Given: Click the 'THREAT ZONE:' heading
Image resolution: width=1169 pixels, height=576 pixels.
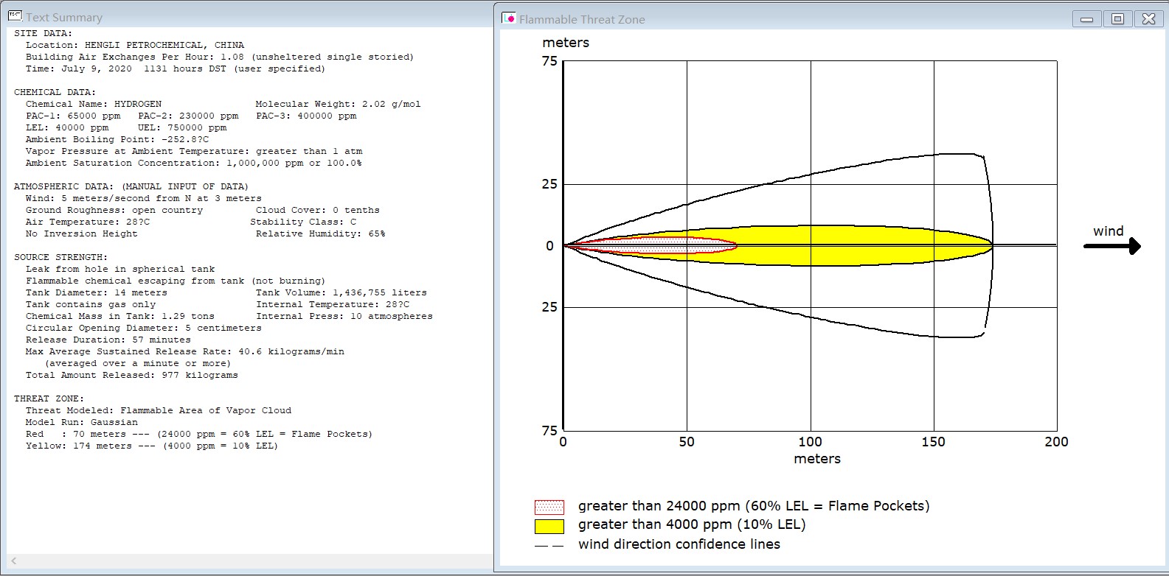Looking at the screenshot, I should click(49, 398).
